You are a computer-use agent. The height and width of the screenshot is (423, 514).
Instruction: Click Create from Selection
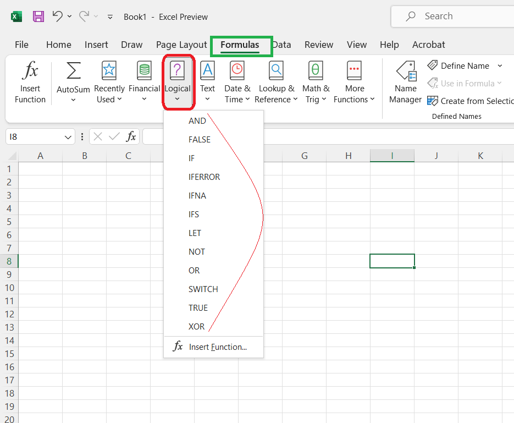[x=470, y=101]
